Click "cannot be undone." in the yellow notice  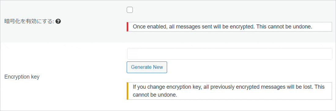click(155, 95)
